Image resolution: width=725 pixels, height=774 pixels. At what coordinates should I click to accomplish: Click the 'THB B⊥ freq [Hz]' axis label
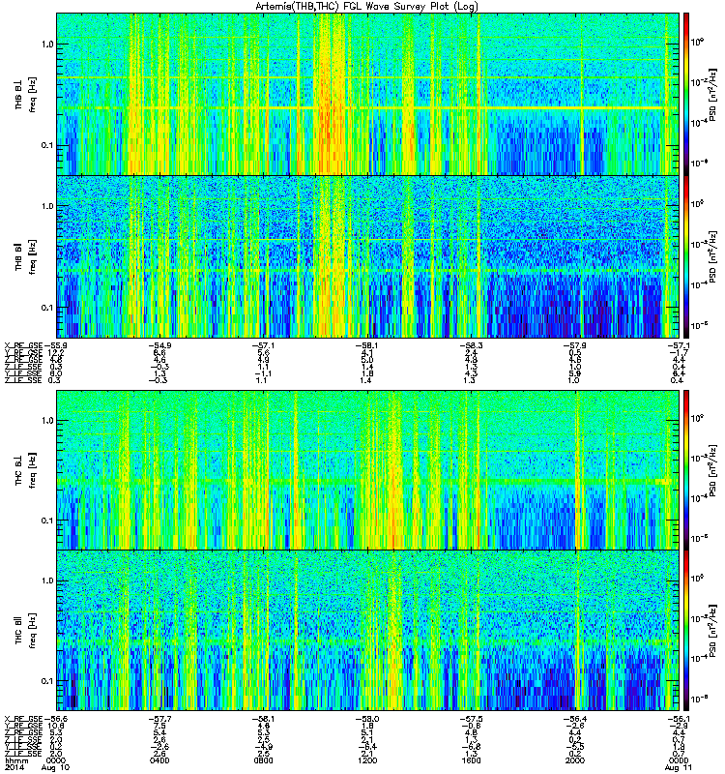tap(26, 94)
